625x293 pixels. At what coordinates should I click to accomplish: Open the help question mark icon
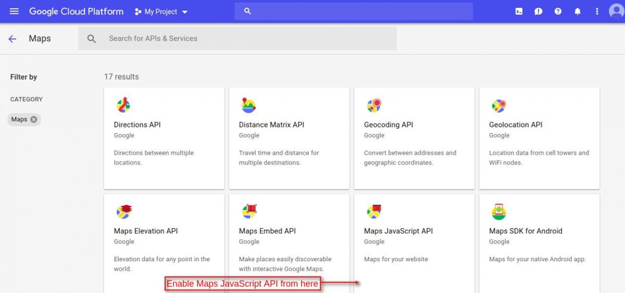[x=558, y=11]
